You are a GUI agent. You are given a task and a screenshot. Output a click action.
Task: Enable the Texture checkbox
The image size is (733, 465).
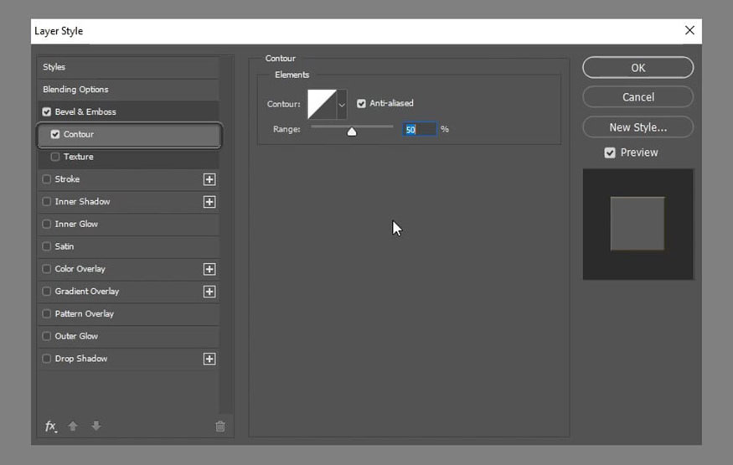[x=55, y=157]
